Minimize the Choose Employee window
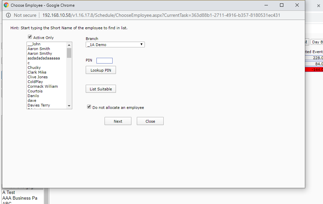The width and height of the screenshot is (323, 204). pos(266,5)
